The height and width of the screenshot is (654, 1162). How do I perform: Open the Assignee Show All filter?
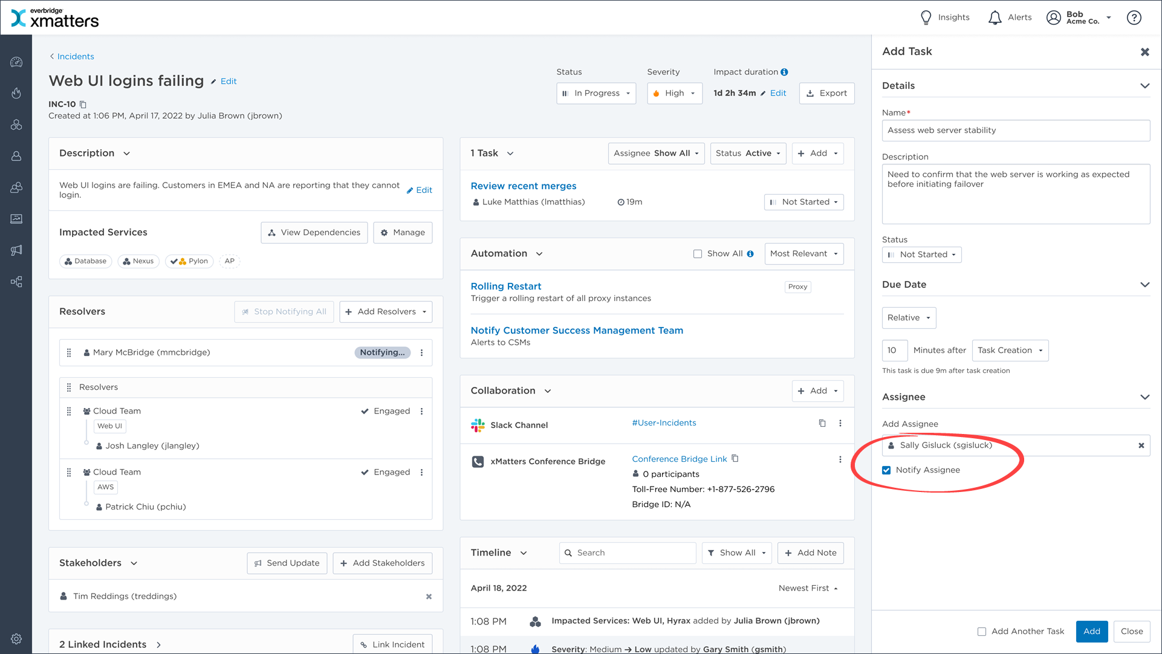pos(657,154)
